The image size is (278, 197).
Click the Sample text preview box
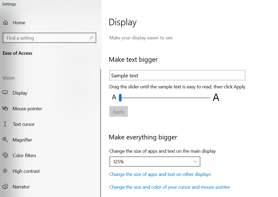(177, 75)
